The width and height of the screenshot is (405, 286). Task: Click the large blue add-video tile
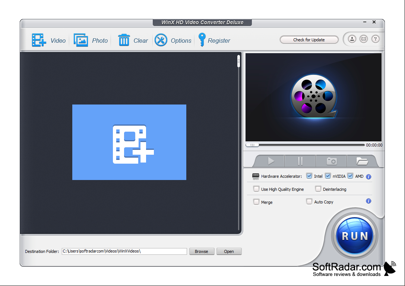click(129, 142)
